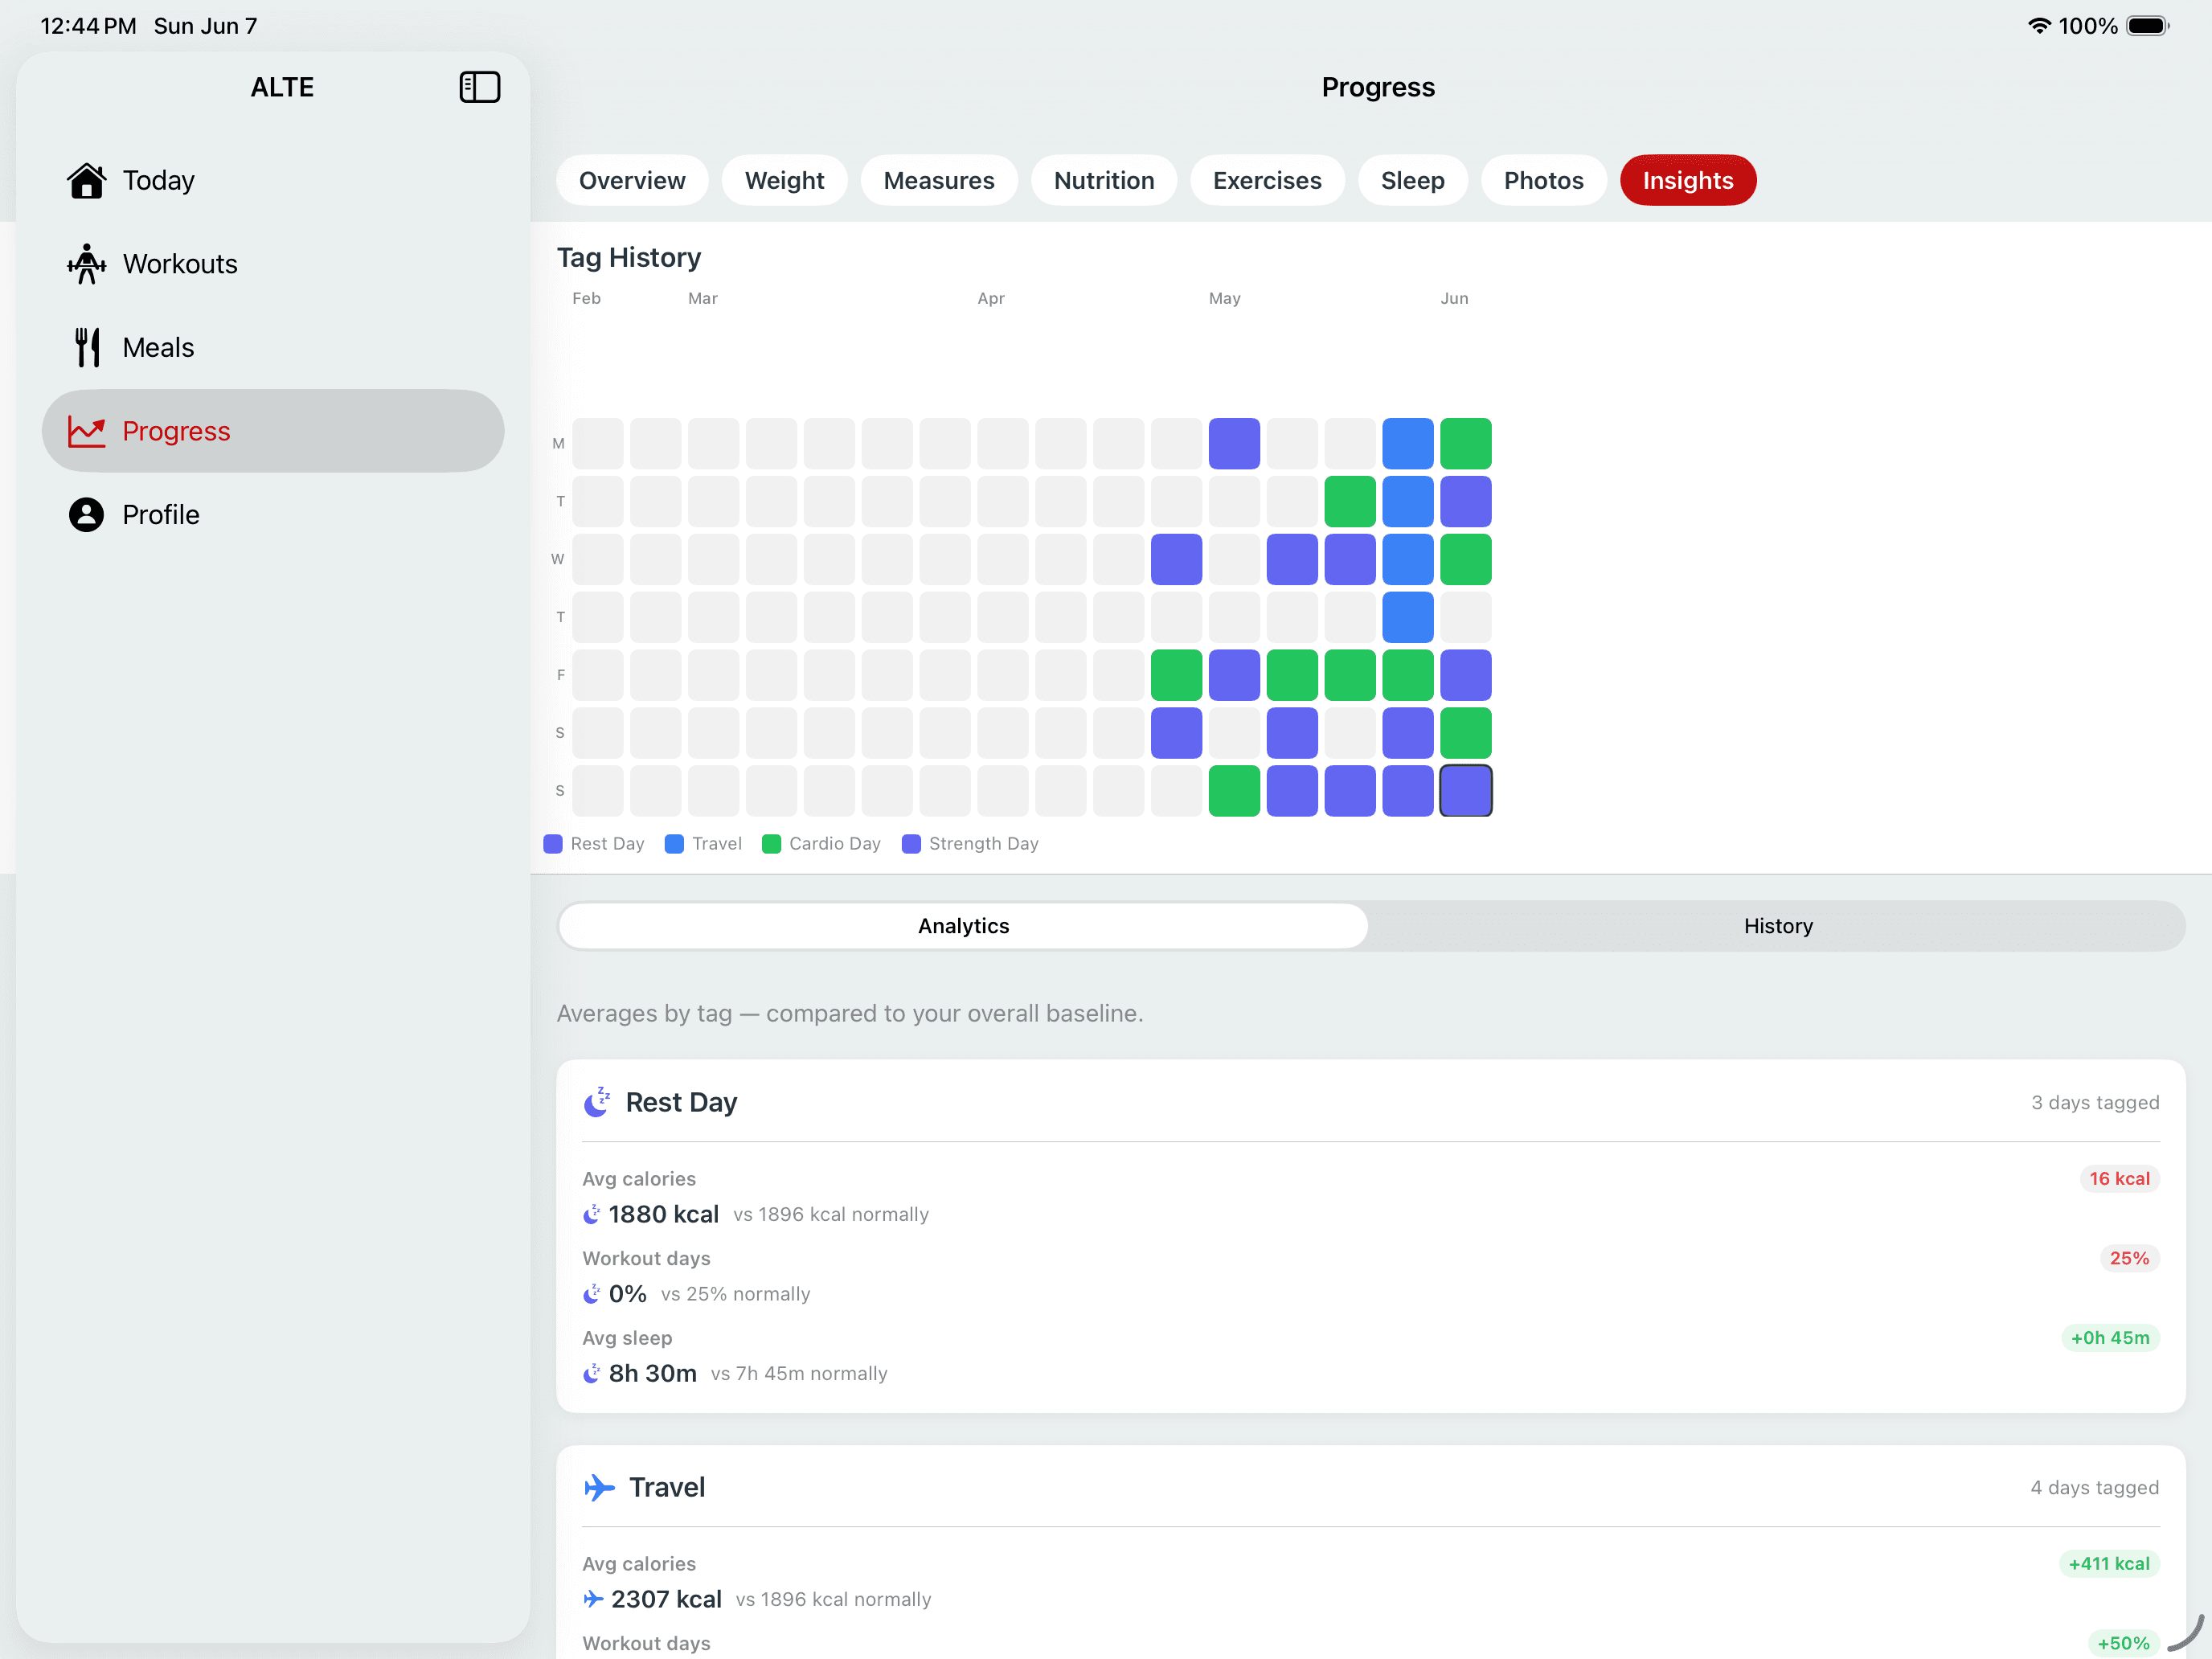Click the Cardio Day legend swatch

click(x=771, y=843)
